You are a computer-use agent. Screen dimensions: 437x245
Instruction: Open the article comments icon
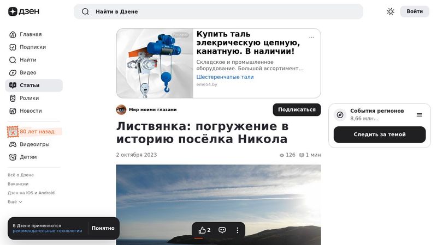[222, 230]
